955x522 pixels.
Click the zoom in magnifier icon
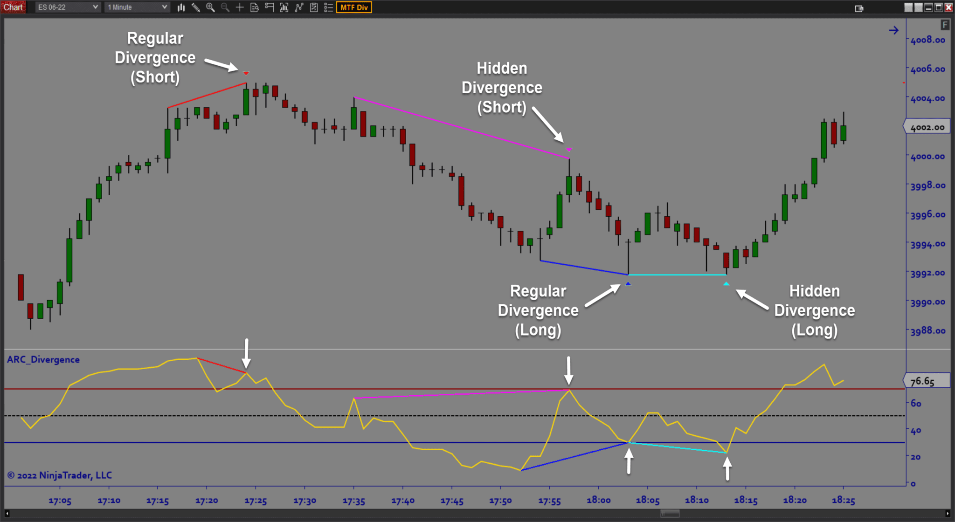click(x=210, y=7)
